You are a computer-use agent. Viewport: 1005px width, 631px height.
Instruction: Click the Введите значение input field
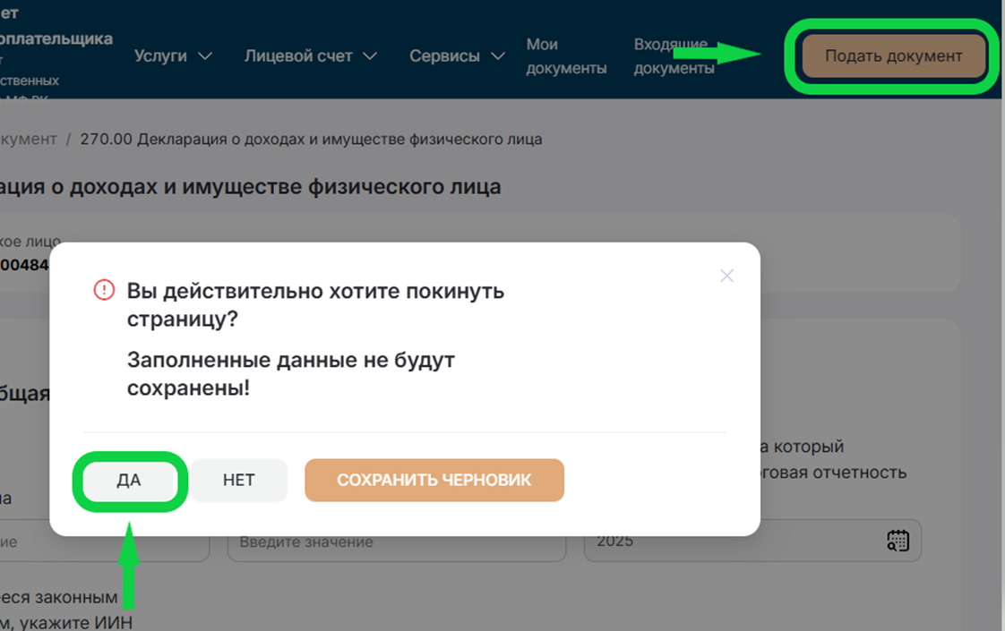click(x=397, y=542)
